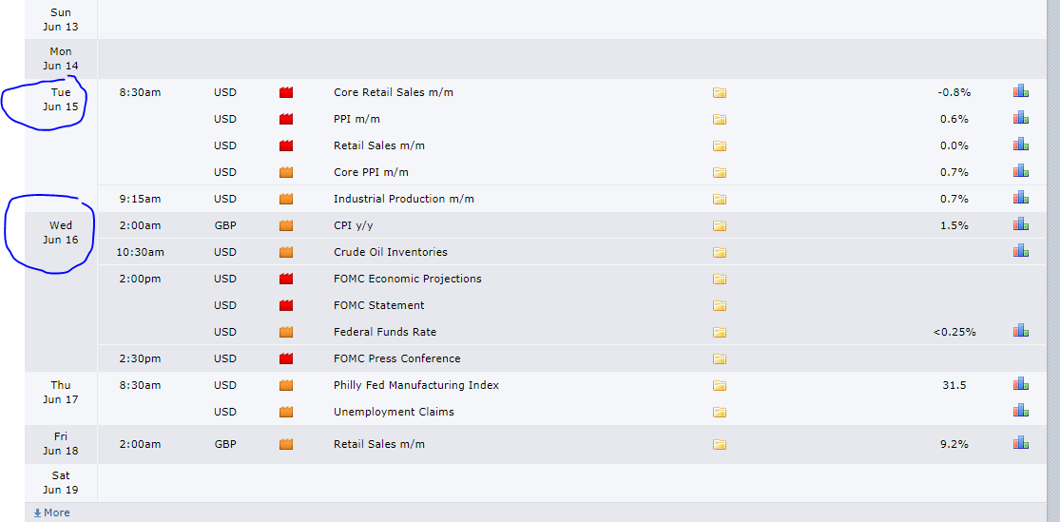1060x522 pixels.
Task: Show chart for Federal Funds Rate
Action: tap(1020, 331)
